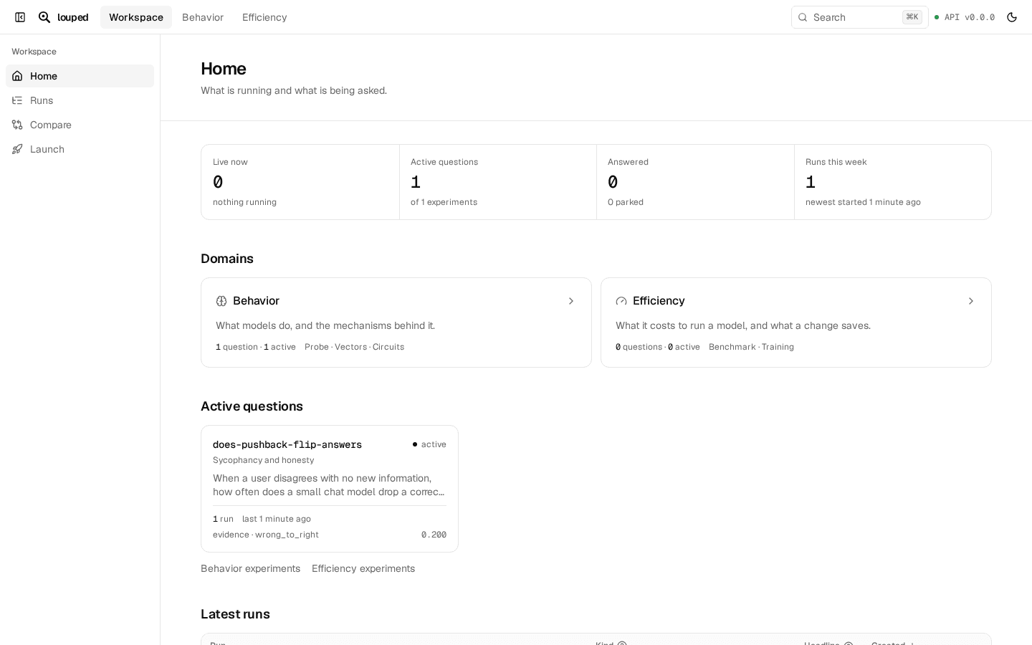
Task: Click the 'active' status on the question card
Action: [x=429, y=444]
